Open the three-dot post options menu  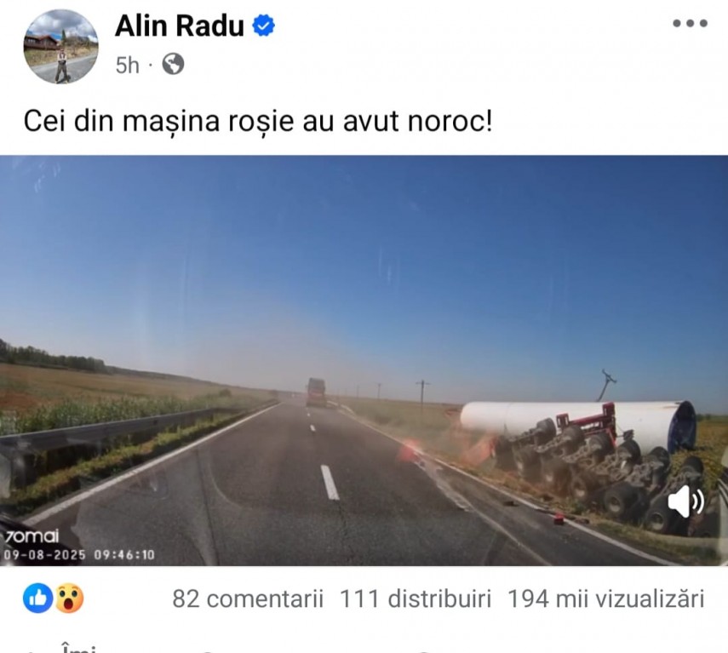[x=690, y=23]
